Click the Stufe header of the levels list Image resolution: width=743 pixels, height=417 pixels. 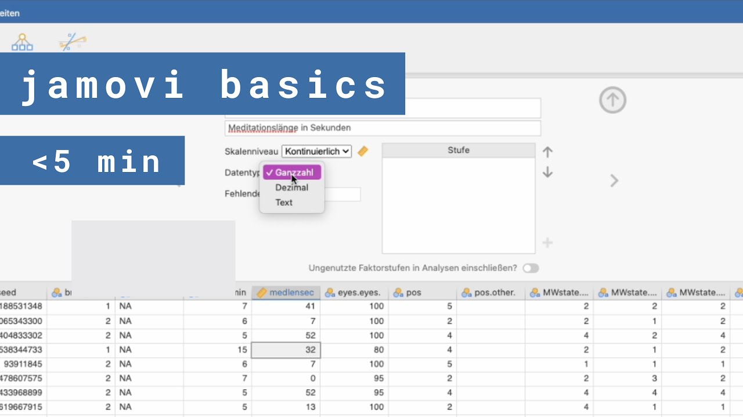(459, 151)
